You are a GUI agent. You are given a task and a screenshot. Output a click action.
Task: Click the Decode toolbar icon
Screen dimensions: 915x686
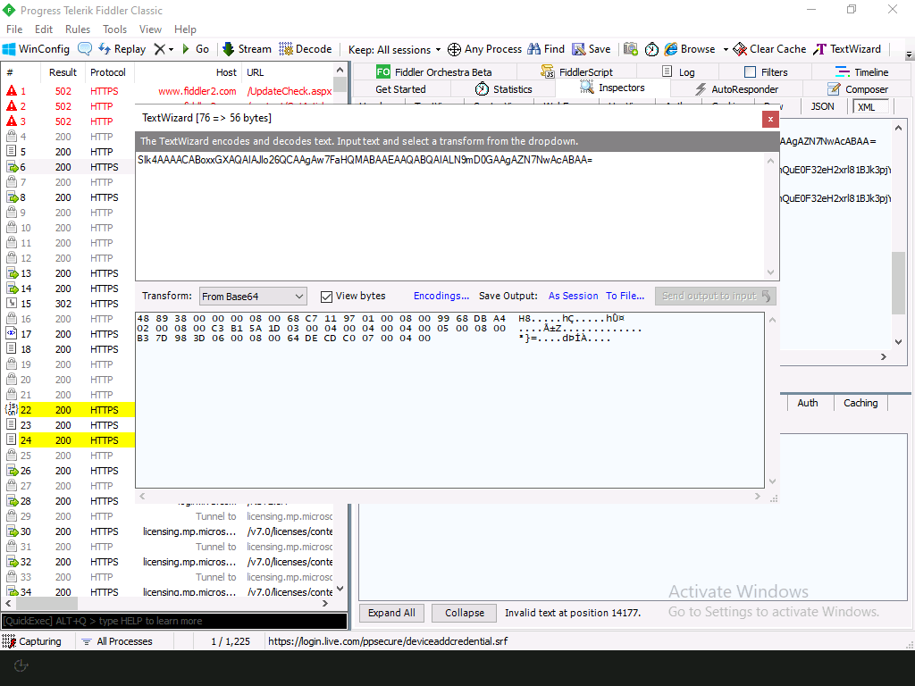tap(286, 49)
